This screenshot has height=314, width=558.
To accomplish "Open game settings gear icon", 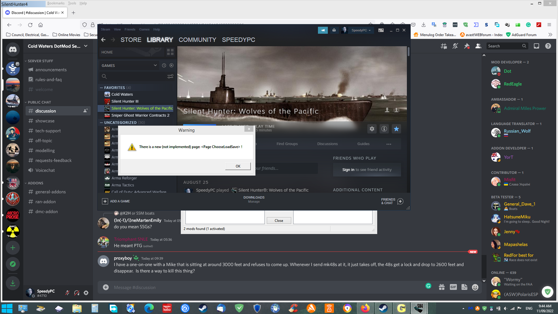I will pos(372,129).
